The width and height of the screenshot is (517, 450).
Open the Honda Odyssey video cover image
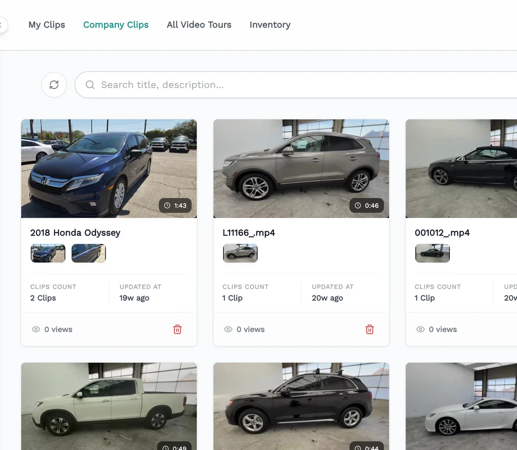[109, 169]
